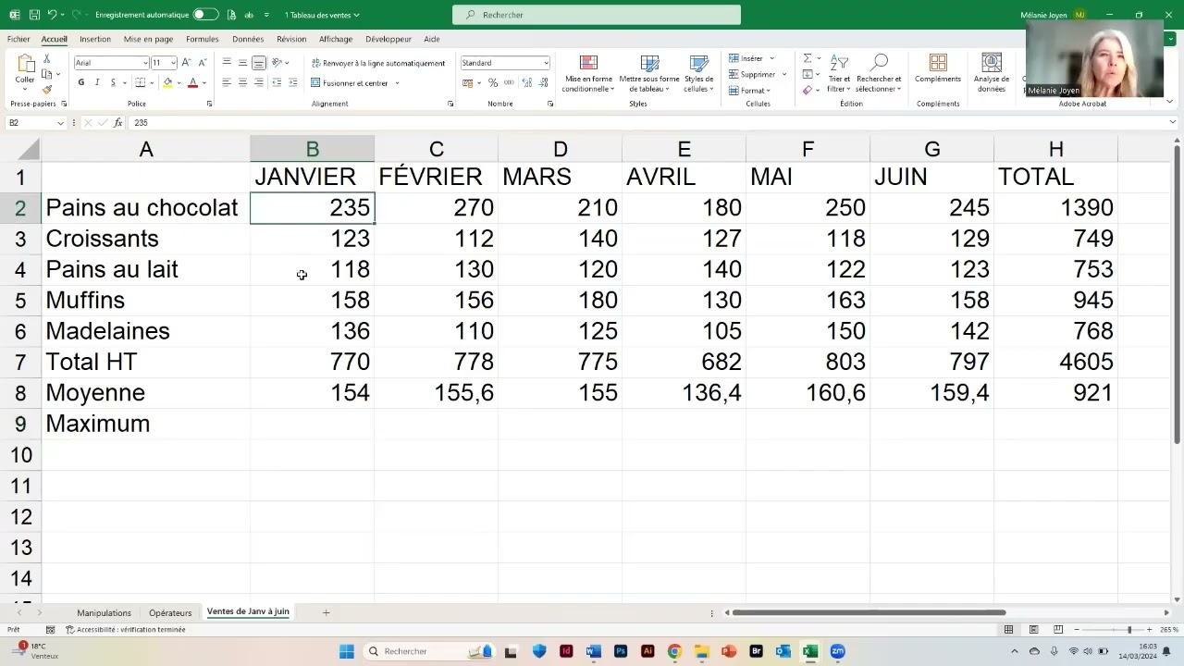Click the format painter brush icon
1184x666 pixels.
(x=47, y=89)
